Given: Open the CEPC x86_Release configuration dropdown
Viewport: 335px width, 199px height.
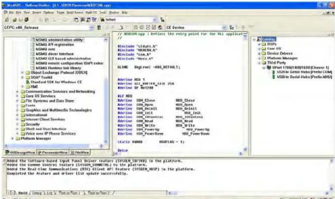Looking at the screenshot, I should pos(92,27).
